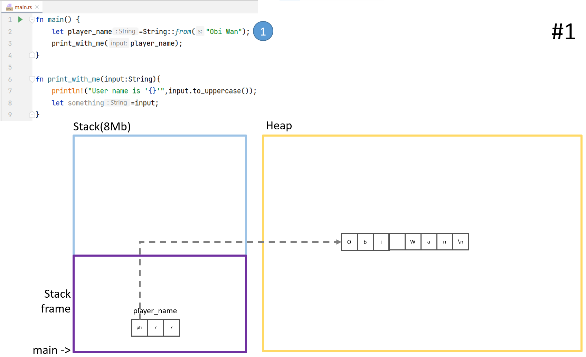
Task: Click the fold end marker on line 4
Action: click(x=32, y=55)
